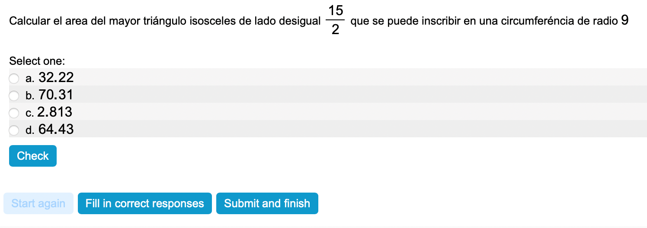The height and width of the screenshot is (228, 647).
Task: Choose the radio button for option b
Action: point(14,95)
